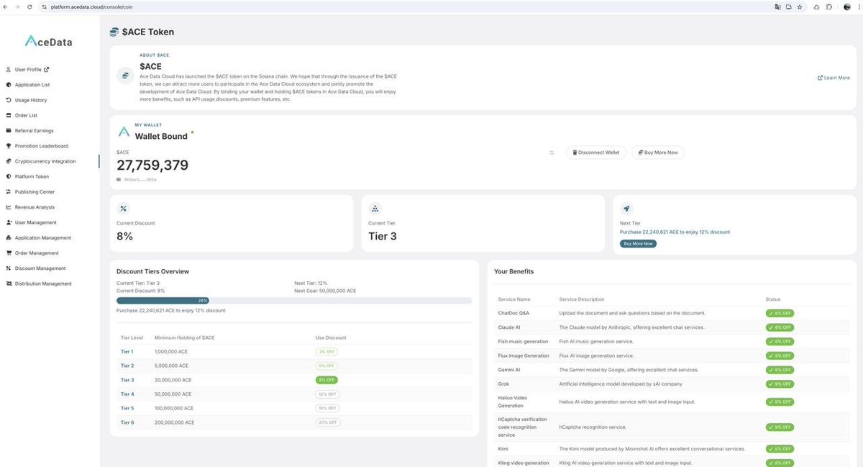Click Fish music generation service name
Screen dimensions: 863x467
pyautogui.click(x=523, y=341)
